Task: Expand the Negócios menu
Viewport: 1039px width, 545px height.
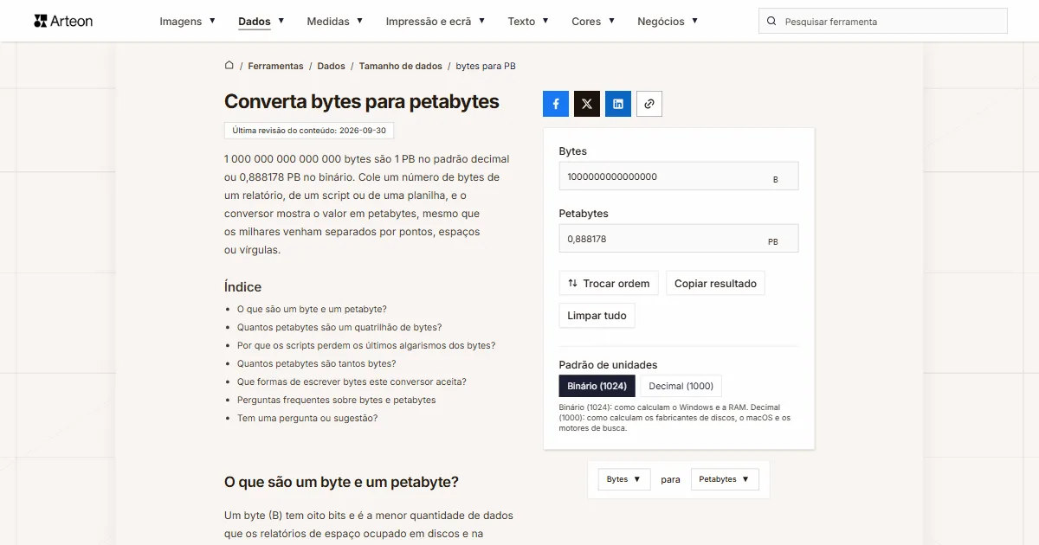Action: 668,22
